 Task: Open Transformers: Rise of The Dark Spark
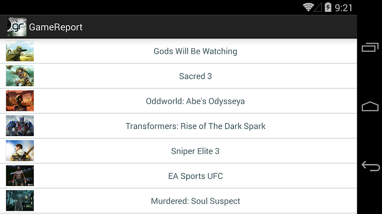coord(179,126)
